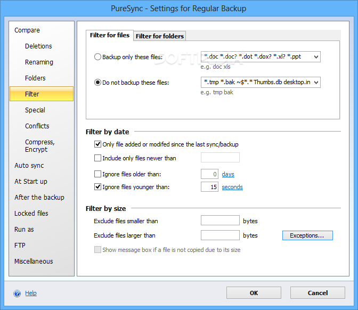
Task: Click the '*.tmp *.bak' exclusion pattern text
Action: point(257,82)
